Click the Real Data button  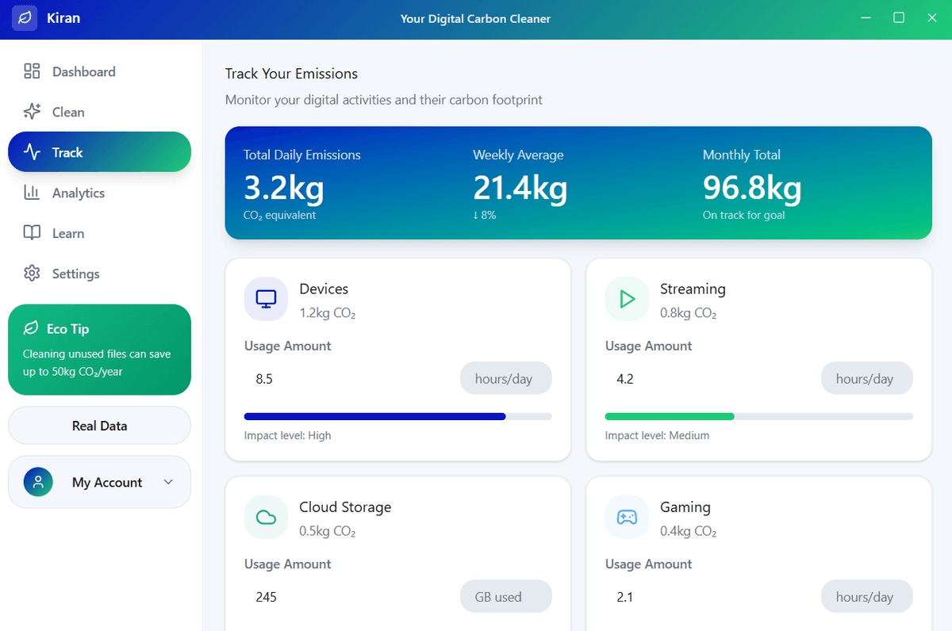(x=99, y=426)
